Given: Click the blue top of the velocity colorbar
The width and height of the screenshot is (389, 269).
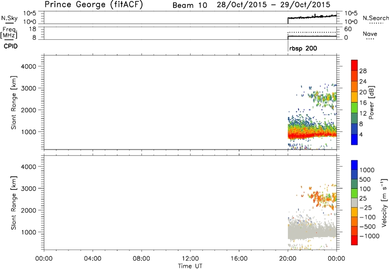Looking at the screenshot, I should (354, 165).
